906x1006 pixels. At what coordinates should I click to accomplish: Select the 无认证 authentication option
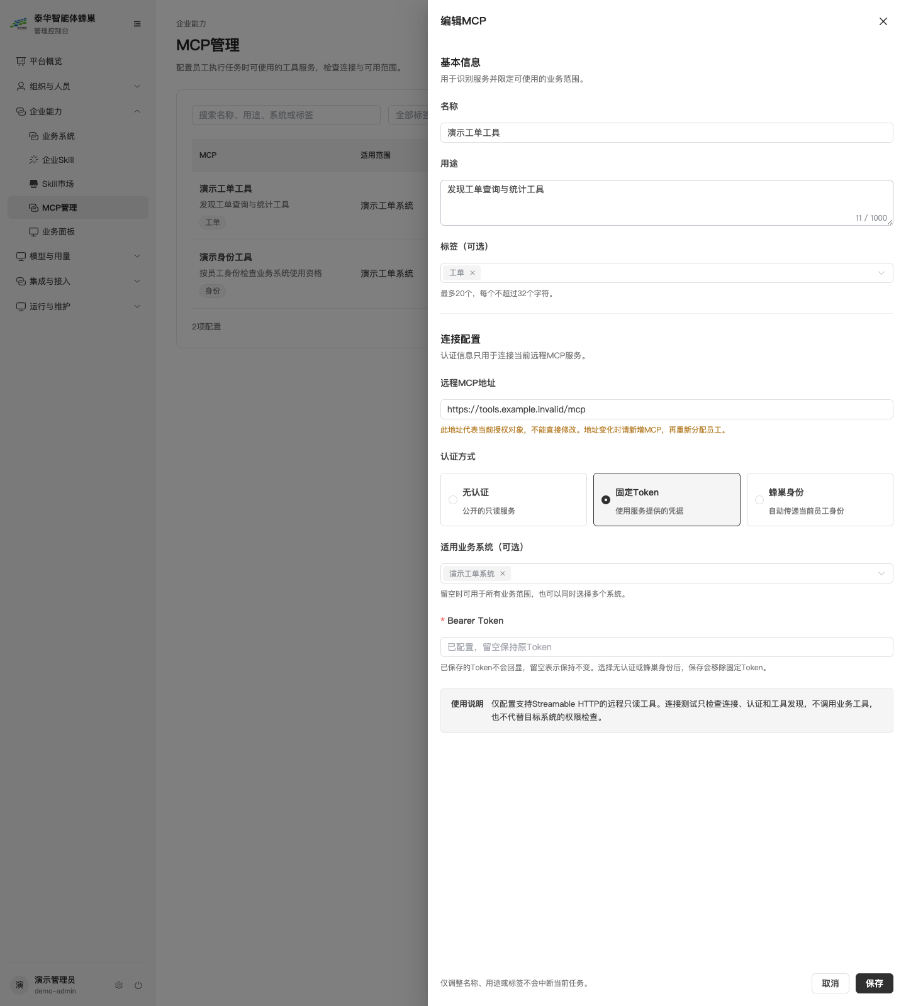pos(513,499)
